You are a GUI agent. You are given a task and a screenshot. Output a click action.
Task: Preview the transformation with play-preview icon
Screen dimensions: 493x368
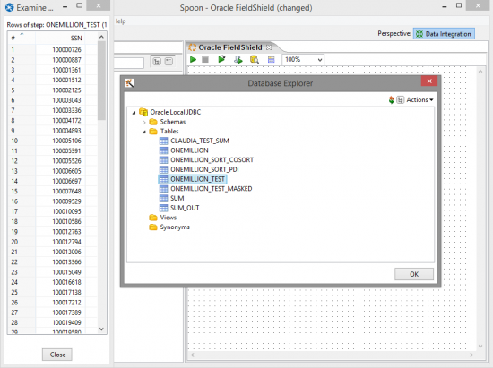[221, 59]
